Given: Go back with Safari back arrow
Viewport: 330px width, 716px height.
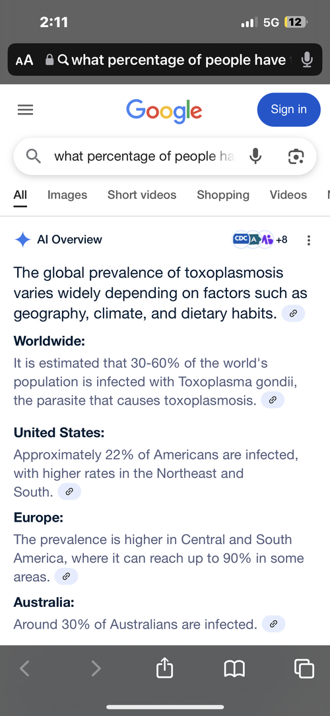Looking at the screenshot, I should point(25,668).
